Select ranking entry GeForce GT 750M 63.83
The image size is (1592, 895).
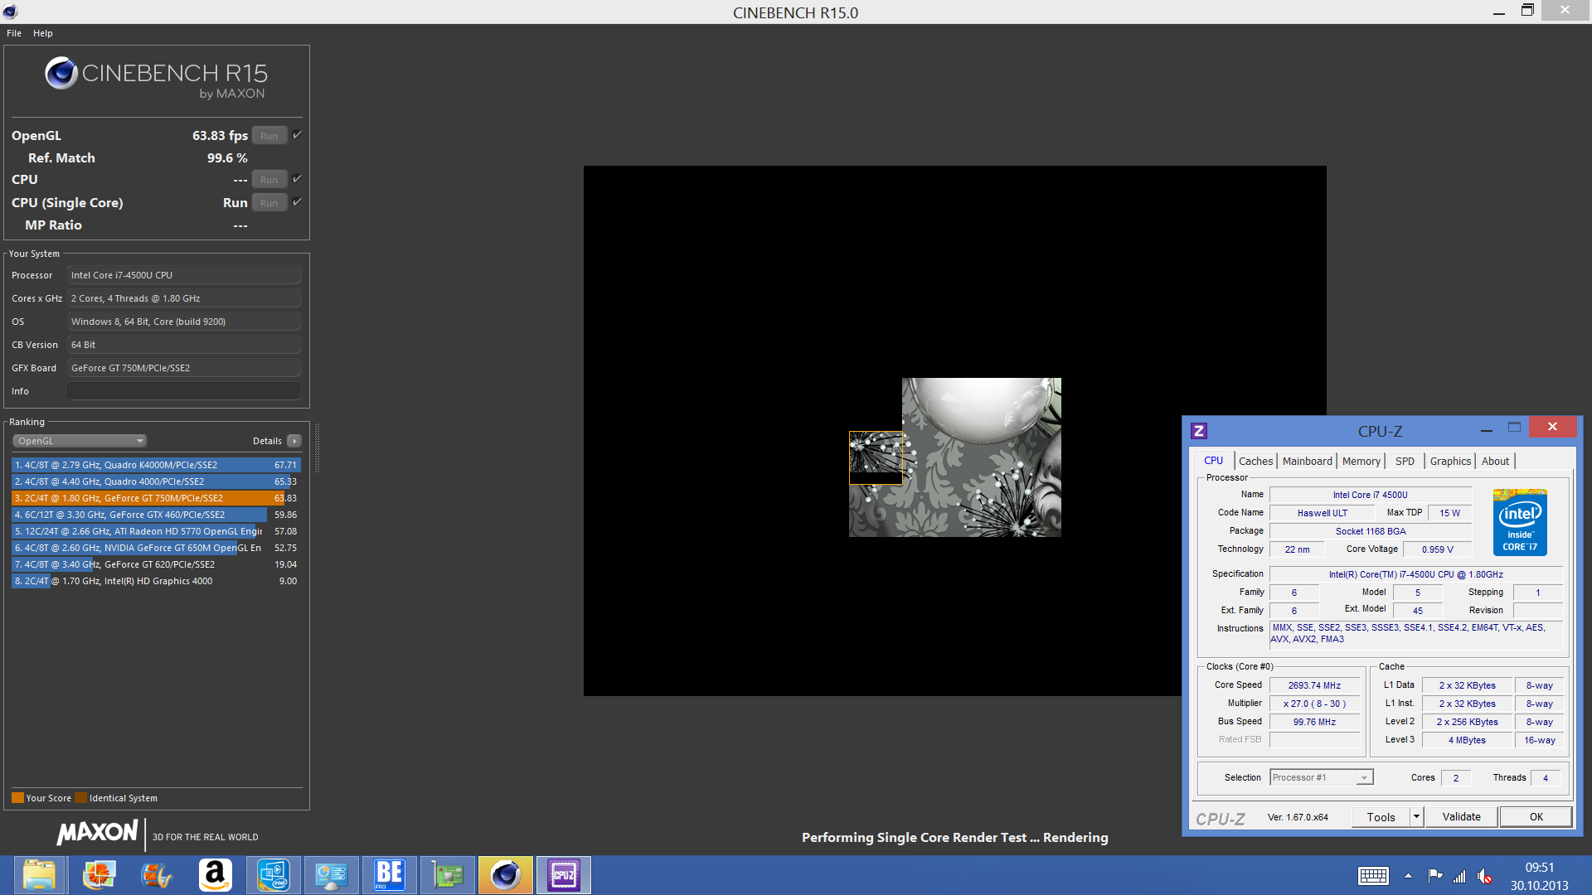[156, 498]
